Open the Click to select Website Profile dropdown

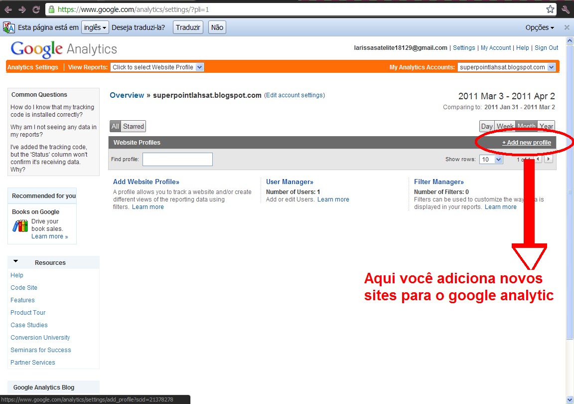click(x=157, y=67)
